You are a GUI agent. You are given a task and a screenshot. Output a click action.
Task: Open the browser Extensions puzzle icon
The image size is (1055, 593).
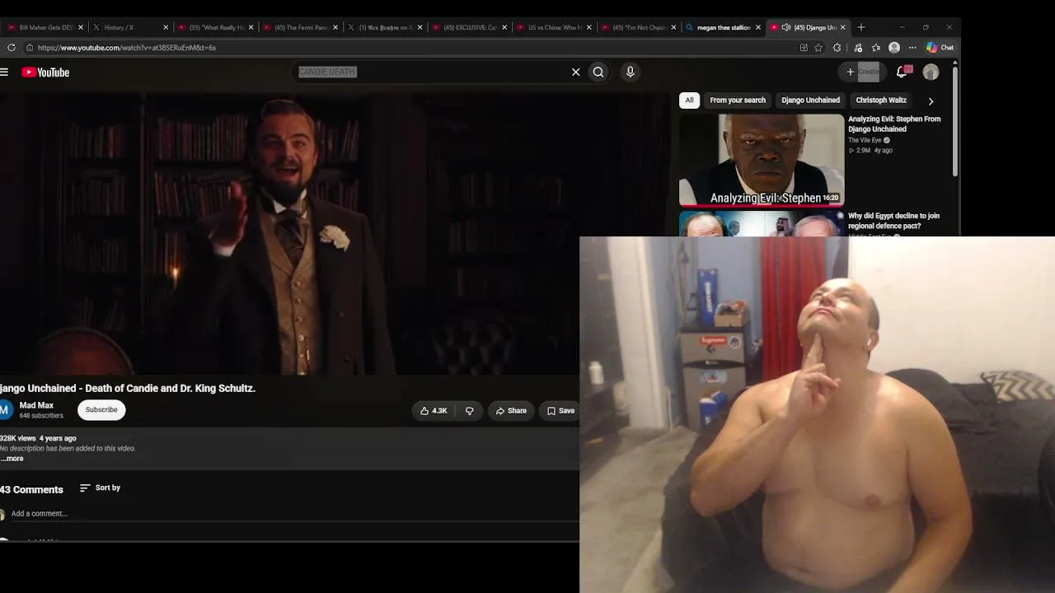pyautogui.click(x=837, y=48)
